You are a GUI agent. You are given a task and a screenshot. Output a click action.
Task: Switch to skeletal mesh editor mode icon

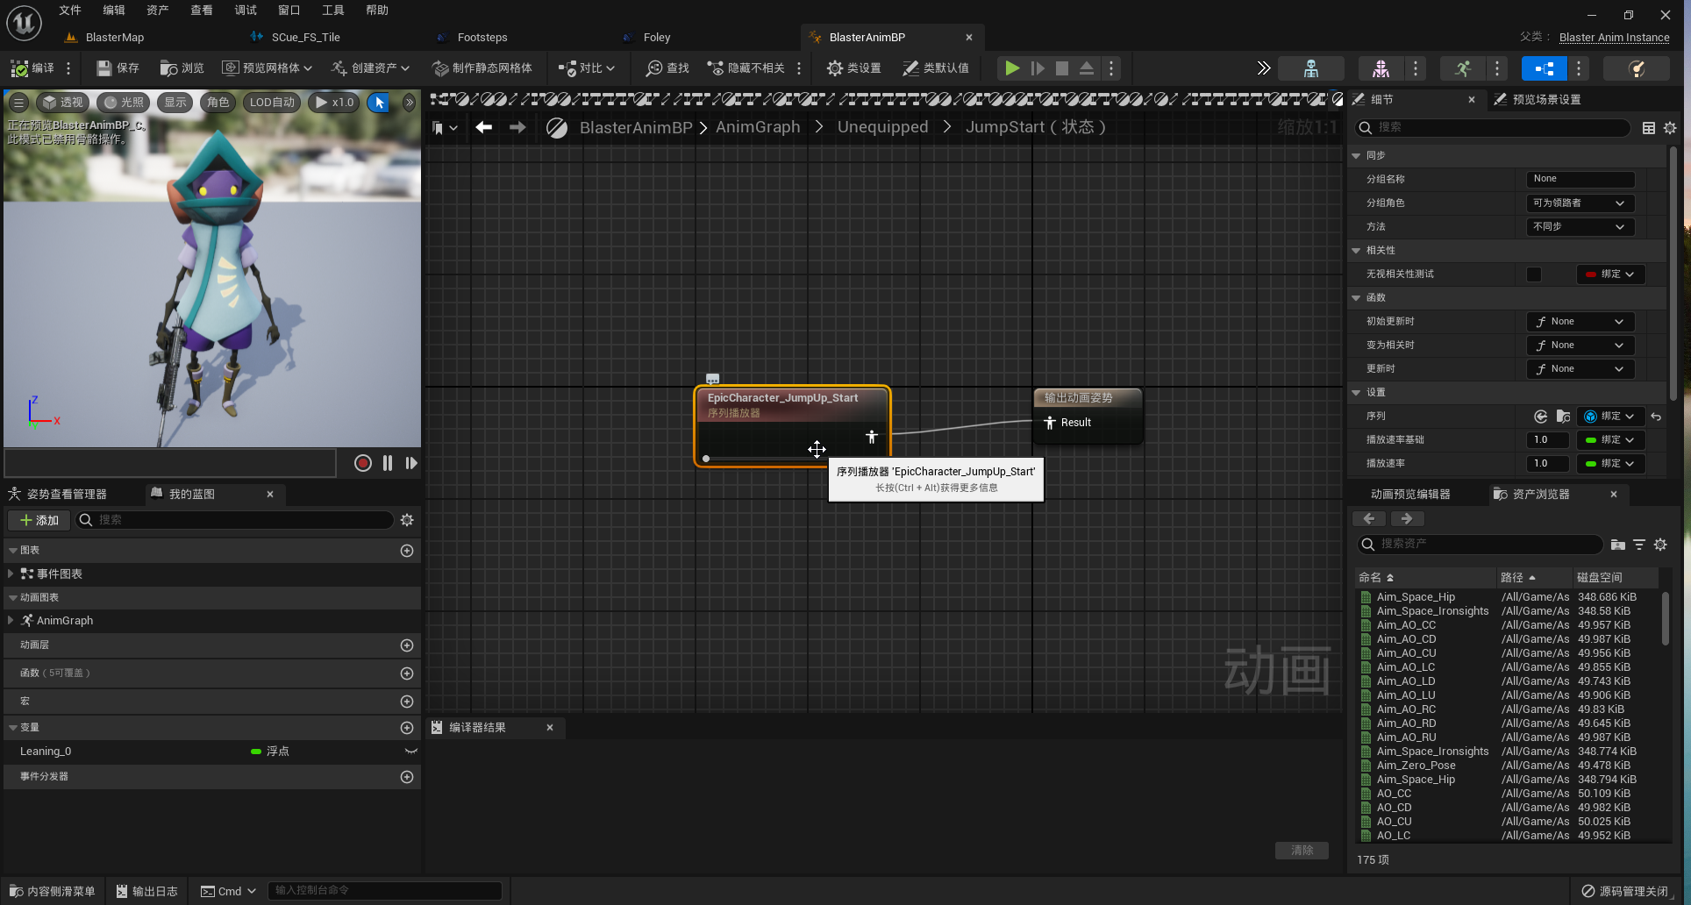1381,68
